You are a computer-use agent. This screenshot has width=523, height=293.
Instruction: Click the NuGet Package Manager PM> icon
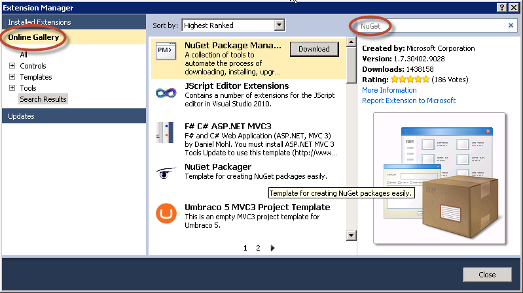coord(166,50)
